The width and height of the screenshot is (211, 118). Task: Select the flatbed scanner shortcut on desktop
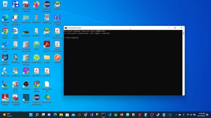pos(5,72)
